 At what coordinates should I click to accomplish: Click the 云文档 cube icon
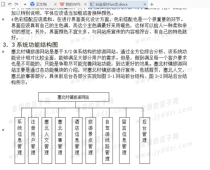click(32, 4)
